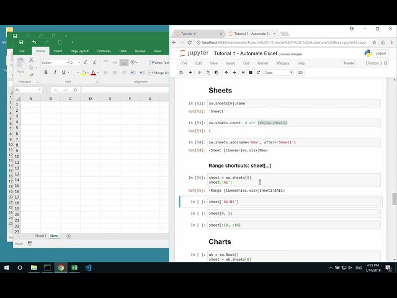Apply the yellow Fill Color swatch
The image size is (397, 298).
point(84,73)
